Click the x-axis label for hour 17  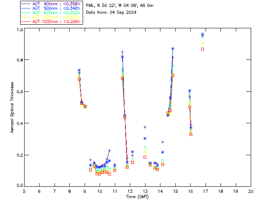pyautogui.click(x=206, y=191)
